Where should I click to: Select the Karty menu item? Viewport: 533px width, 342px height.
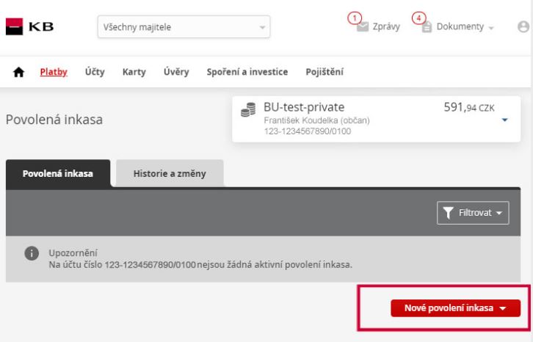click(134, 72)
